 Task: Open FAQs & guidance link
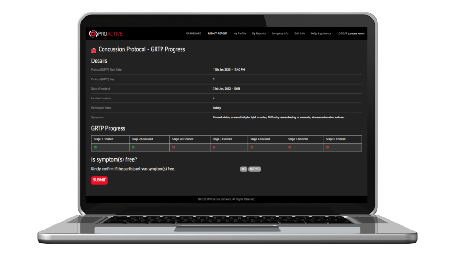point(321,33)
